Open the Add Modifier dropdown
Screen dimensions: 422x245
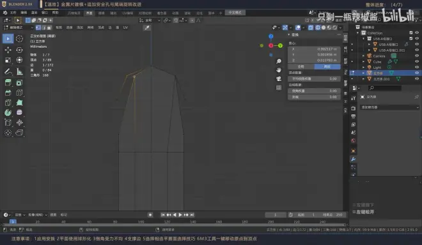pyautogui.click(x=389, y=107)
